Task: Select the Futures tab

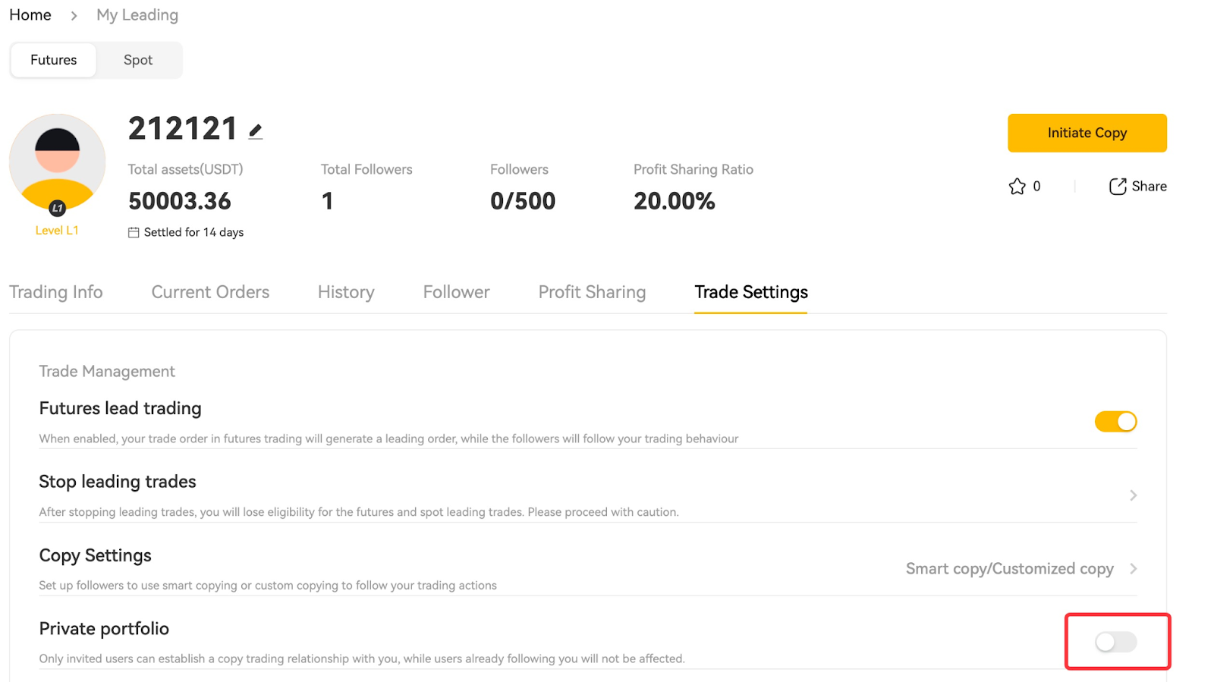Action: [54, 60]
